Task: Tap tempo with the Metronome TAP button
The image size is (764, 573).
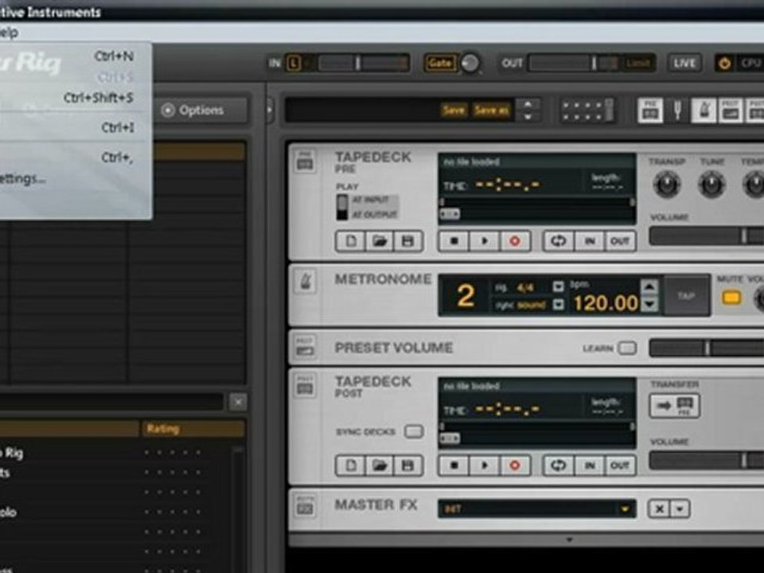Action: [686, 296]
